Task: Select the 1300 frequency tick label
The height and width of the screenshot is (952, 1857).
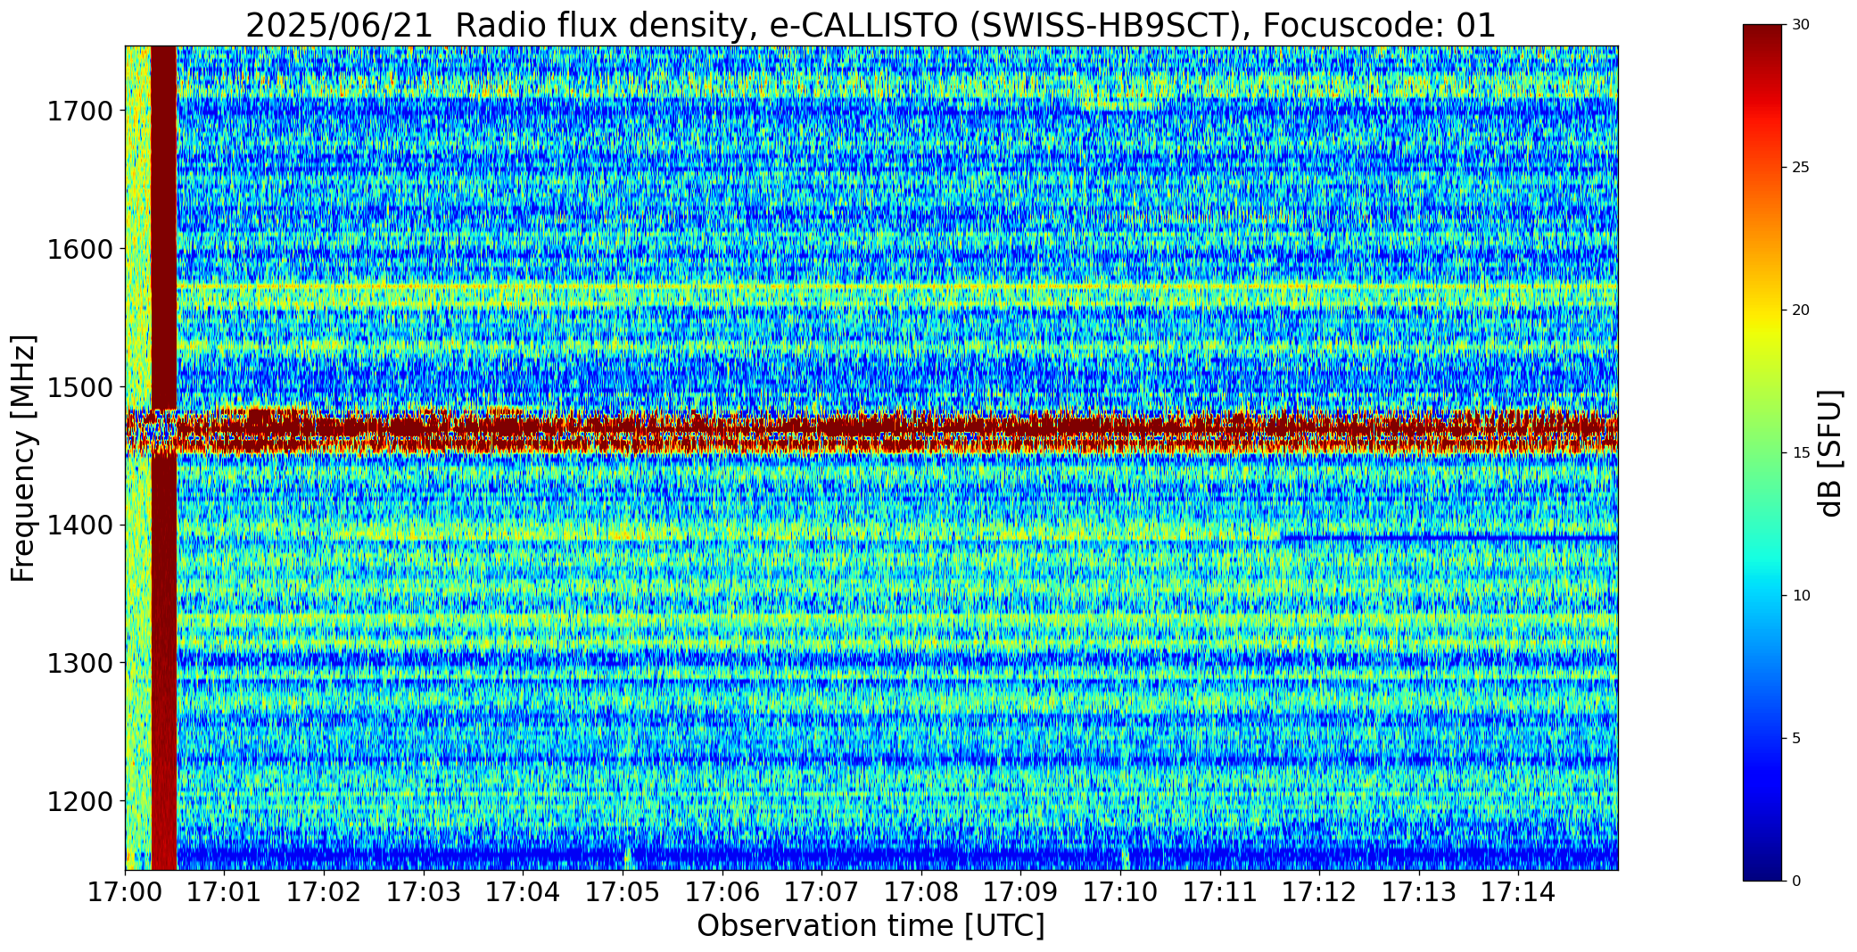Action: (79, 663)
